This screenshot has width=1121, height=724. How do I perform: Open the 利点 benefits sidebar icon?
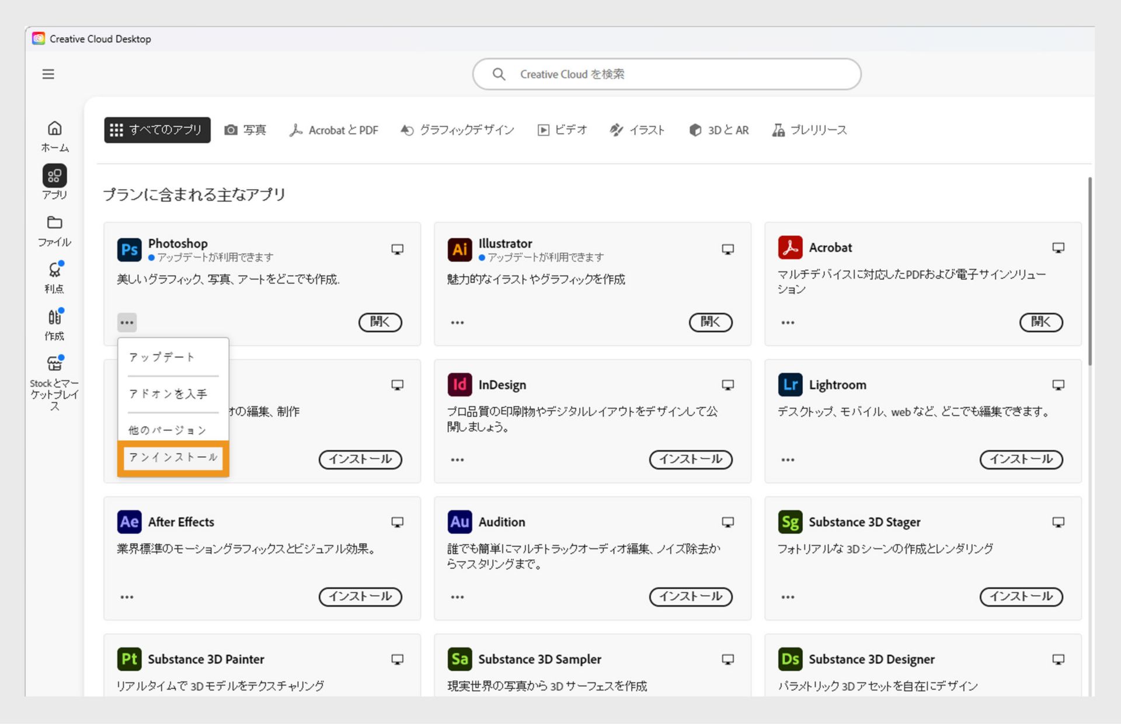(54, 277)
